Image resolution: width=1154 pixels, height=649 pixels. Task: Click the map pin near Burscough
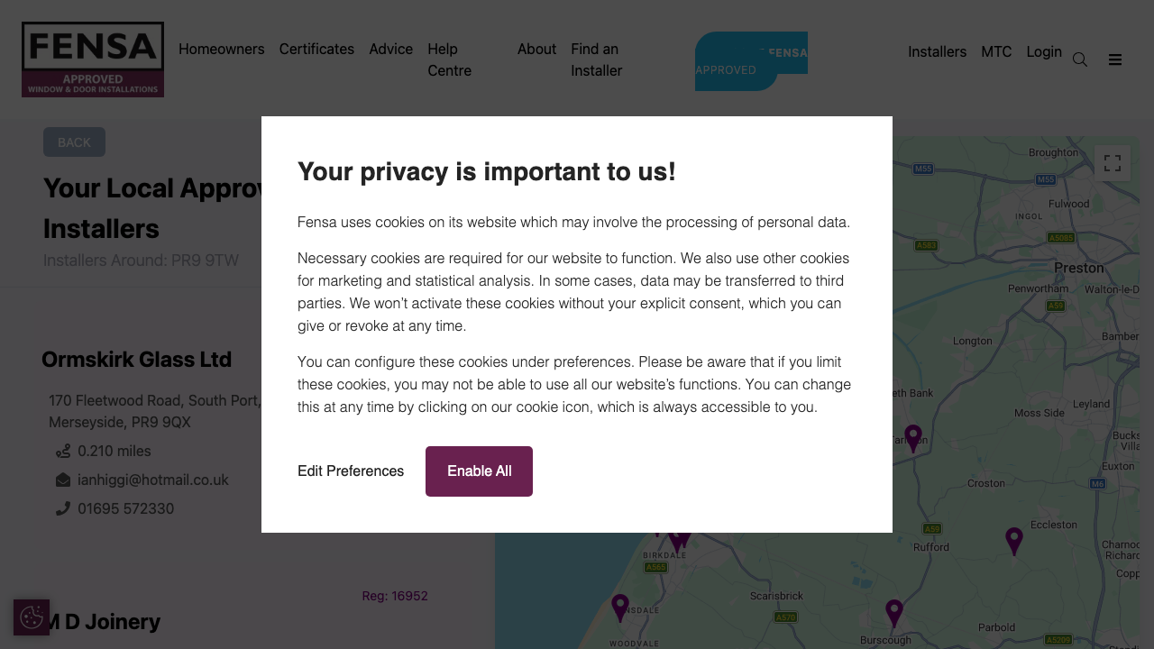click(894, 612)
